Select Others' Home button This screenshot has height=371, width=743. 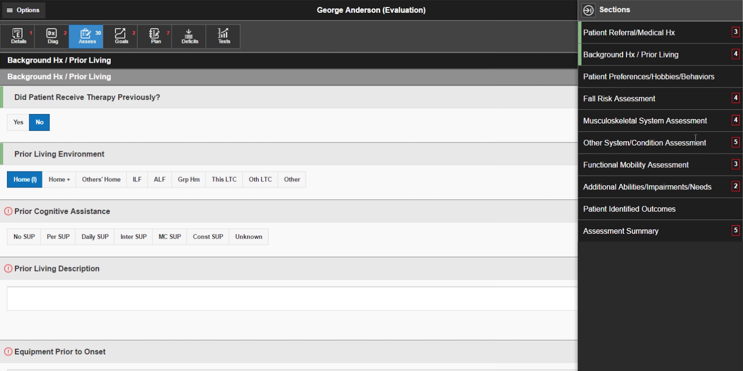pyautogui.click(x=101, y=179)
